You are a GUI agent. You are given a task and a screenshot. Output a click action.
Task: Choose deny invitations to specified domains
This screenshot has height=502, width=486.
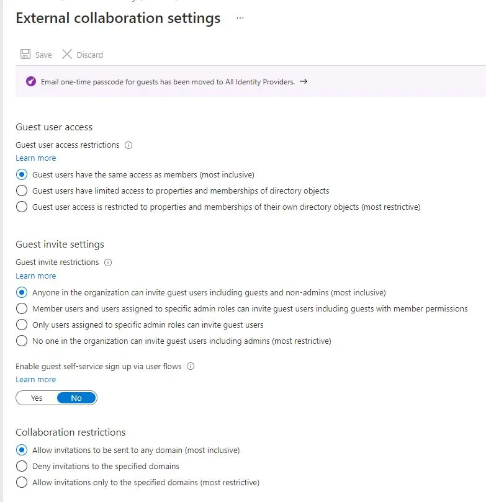(x=22, y=466)
